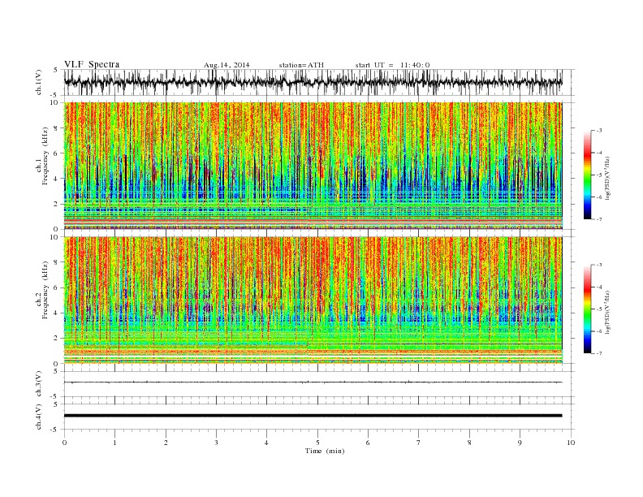Screen dimensions: 643x497
Task: Select the "Aug.14, 2014" date text
Action: 227,65
